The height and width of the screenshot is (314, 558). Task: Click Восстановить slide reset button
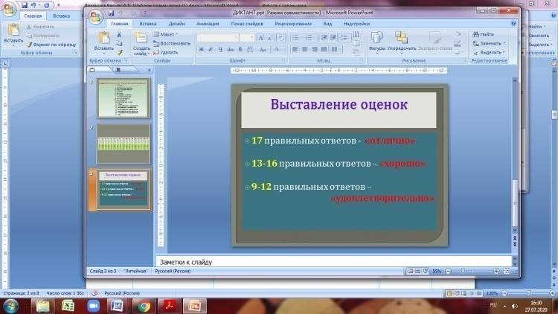172,43
